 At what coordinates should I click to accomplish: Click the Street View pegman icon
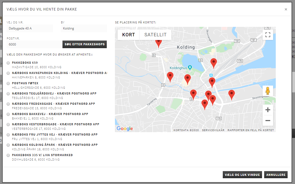click(x=268, y=91)
